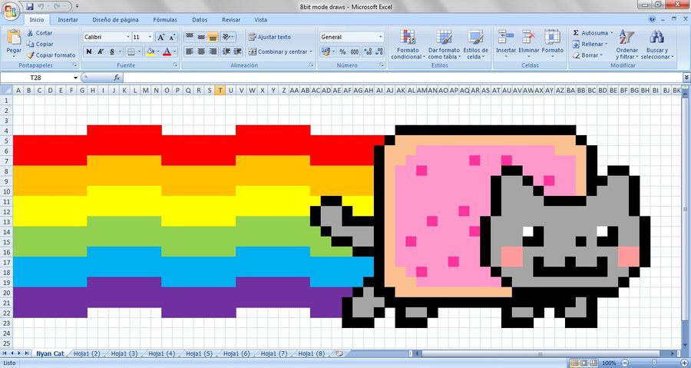This screenshot has height=368, width=691.
Task: Increase indent icon
Action: pyautogui.click(x=238, y=51)
